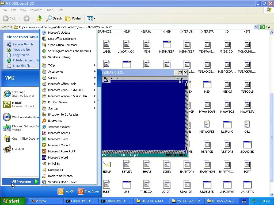274x205 pixels.
Task: Click Copy this file link
Action: coord(21,55)
